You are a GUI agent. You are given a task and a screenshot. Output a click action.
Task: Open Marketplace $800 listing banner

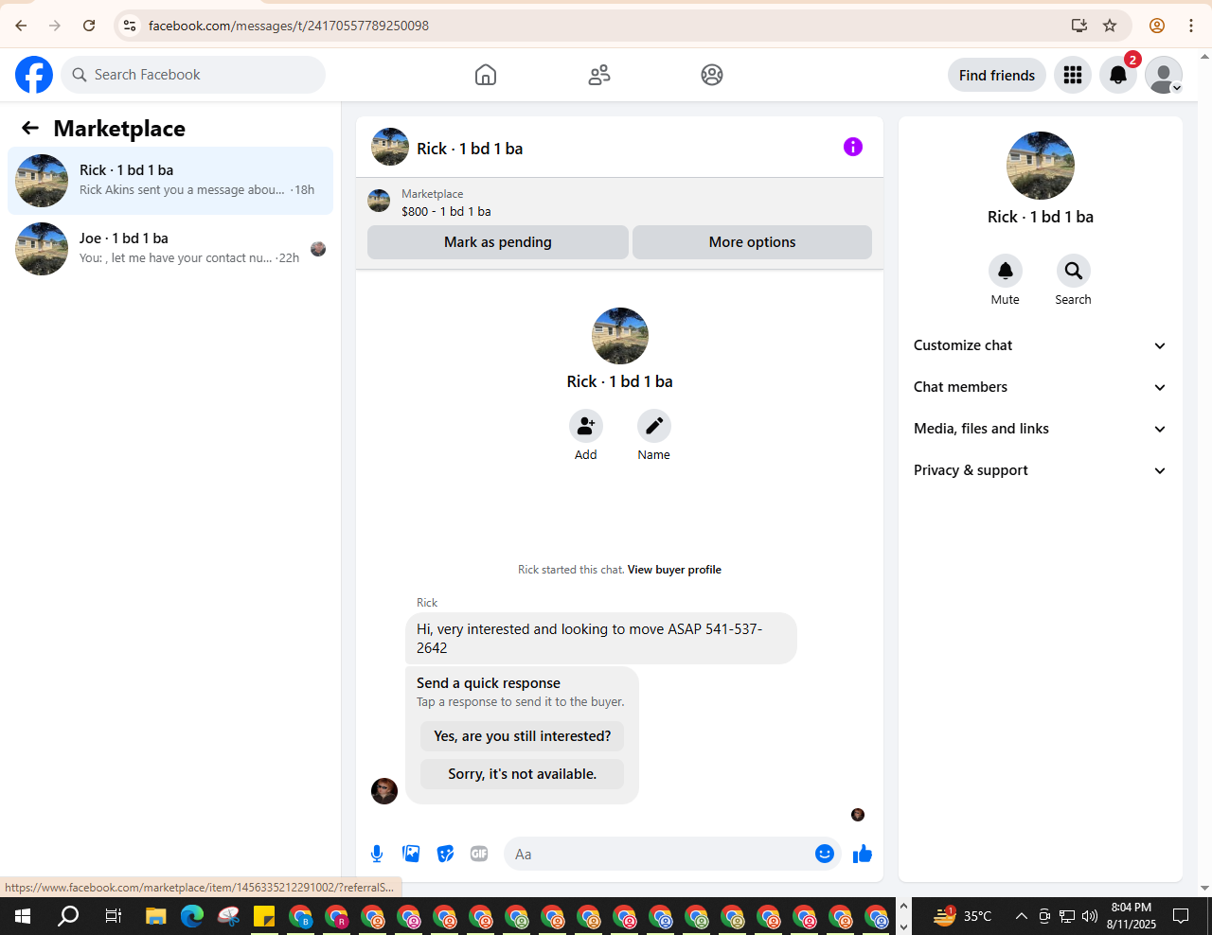coord(619,203)
